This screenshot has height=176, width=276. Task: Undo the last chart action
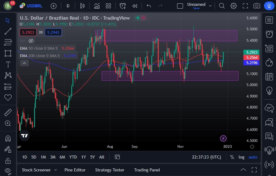(x=149, y=6)
